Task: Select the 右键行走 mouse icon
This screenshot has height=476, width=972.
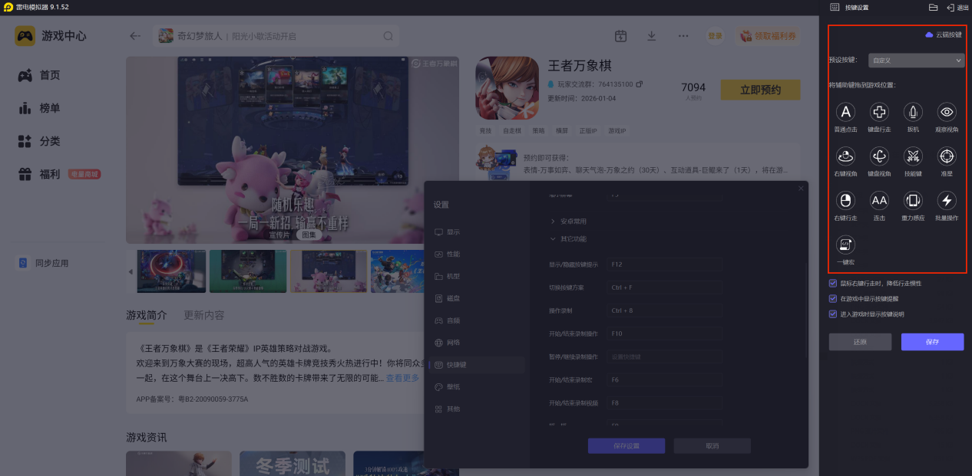Action: tap(845, 201)
